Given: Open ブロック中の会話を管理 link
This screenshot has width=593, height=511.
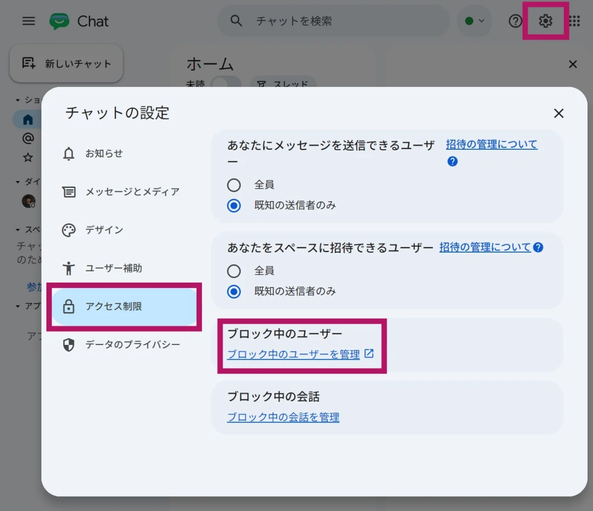Looking at the screenshot, I should click(283, 417).
